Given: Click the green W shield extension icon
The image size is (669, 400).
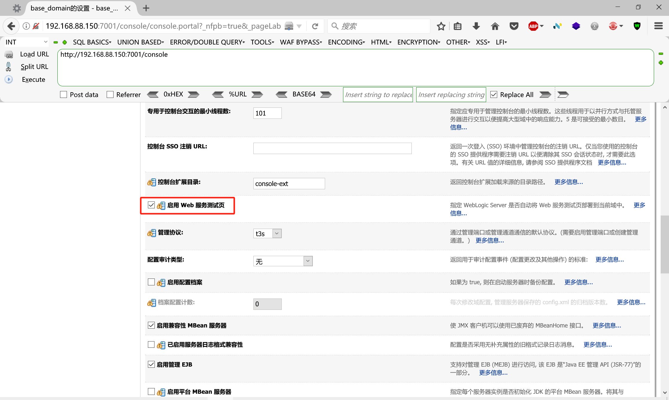Looking at the screenshot, I should (637, 26).
